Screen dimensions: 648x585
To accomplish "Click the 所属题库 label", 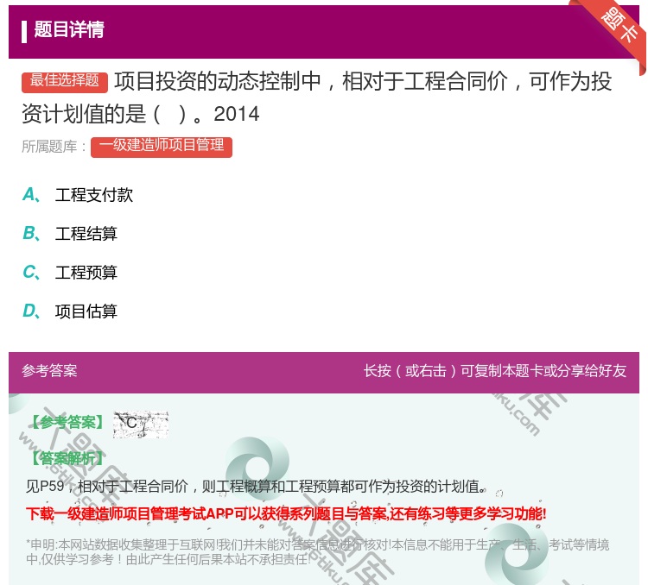I will tap(54, 147).
